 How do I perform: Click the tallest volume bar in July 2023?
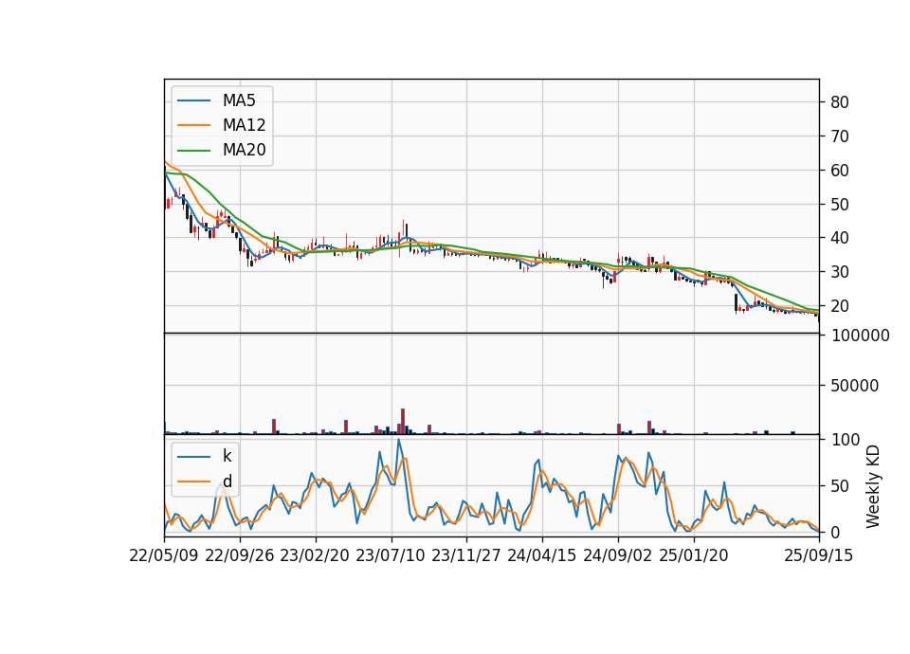[403, 421]
